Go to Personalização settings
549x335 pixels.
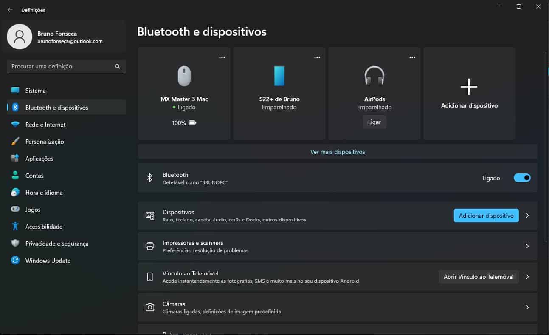(x=66, y=142)
